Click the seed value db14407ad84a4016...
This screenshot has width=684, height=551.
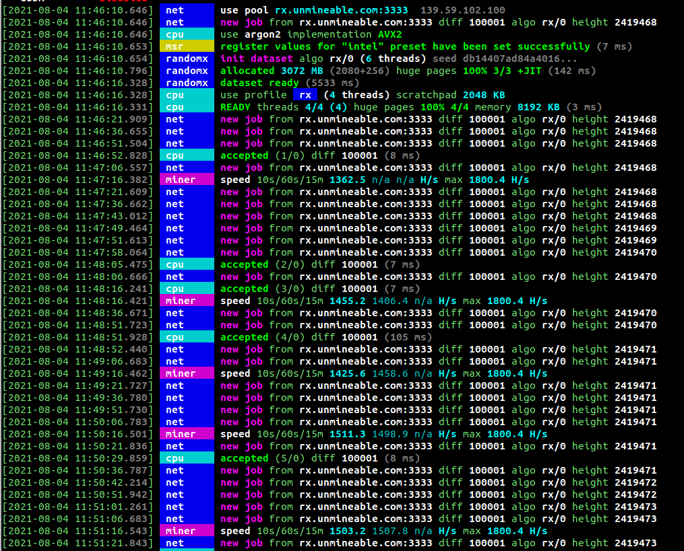click(520, 59)
